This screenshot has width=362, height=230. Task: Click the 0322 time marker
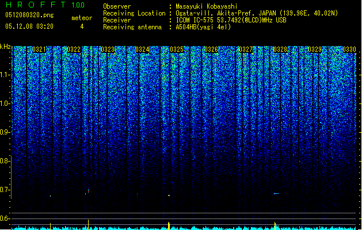click(x=74, y=49)
